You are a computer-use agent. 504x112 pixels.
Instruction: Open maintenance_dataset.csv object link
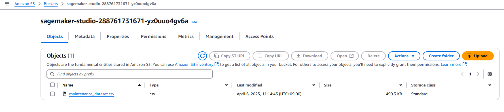pyautogui.click(x=92, y=94)
